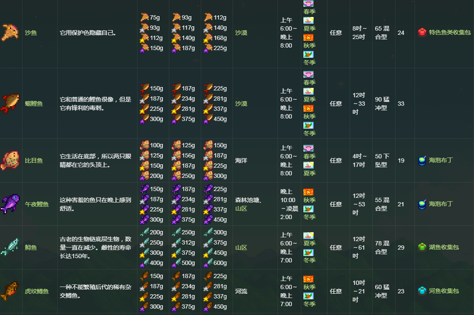Click the 蝎鲤鱼 fish sprite

point(10,104)
